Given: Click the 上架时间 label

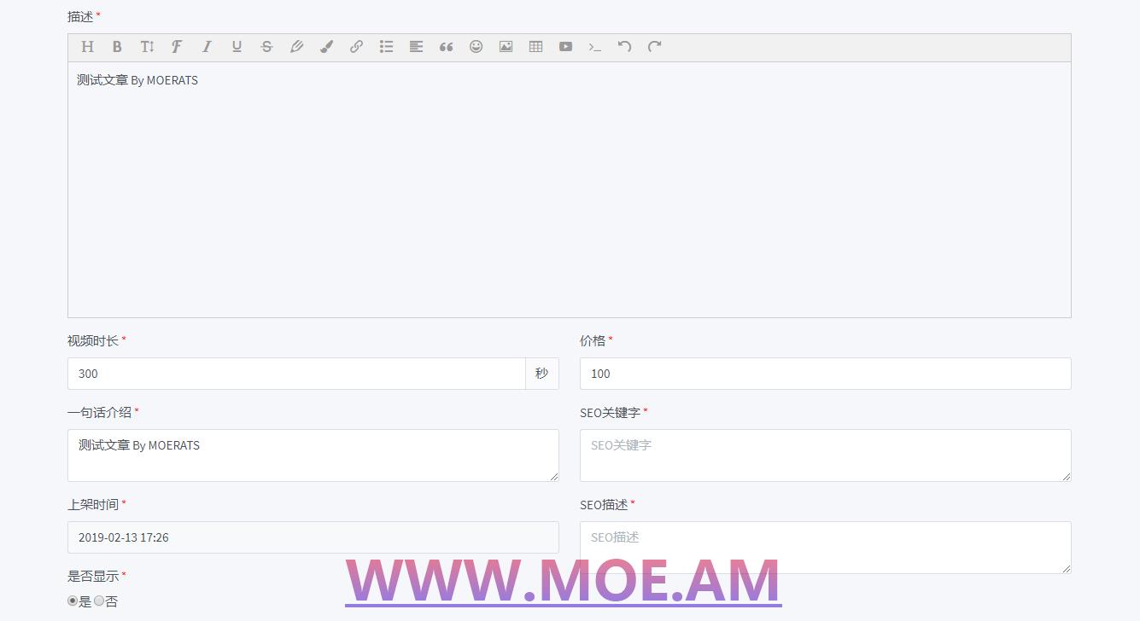Looking at the screenshot, I should click(93, 504).
